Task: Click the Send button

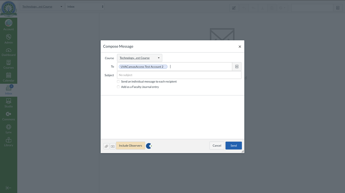Action: (x=233, y=146)
